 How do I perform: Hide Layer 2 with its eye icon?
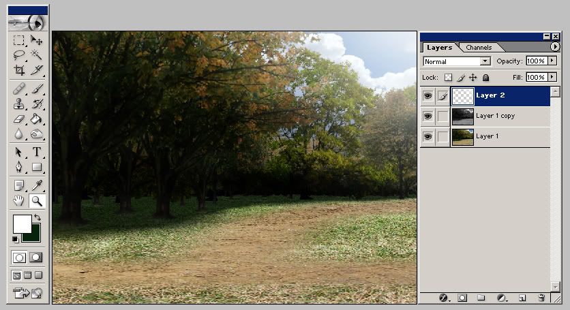(x=427, y=96)
